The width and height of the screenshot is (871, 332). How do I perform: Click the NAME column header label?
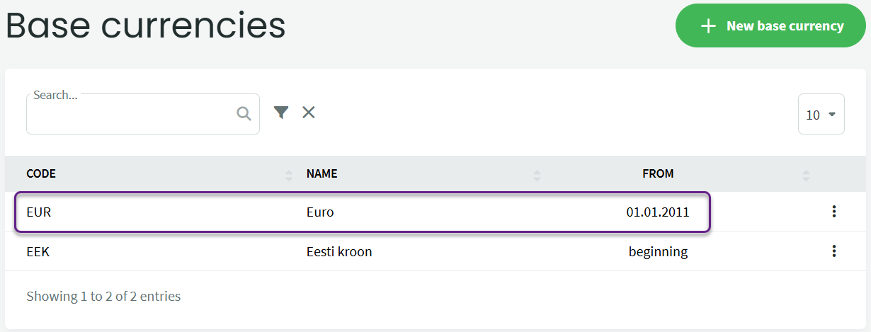[x=322, y=173]
